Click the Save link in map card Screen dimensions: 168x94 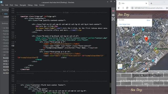[148, 20]
